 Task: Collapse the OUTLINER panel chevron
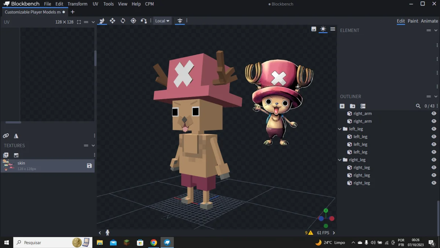coord(436,97)
